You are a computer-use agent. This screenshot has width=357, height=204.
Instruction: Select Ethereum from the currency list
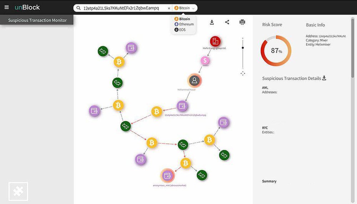coord(184,24)
